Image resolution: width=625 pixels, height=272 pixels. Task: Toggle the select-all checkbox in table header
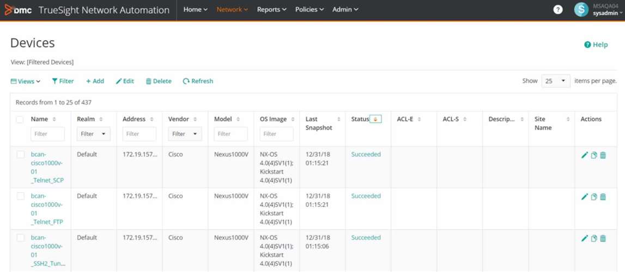point(20,119)
